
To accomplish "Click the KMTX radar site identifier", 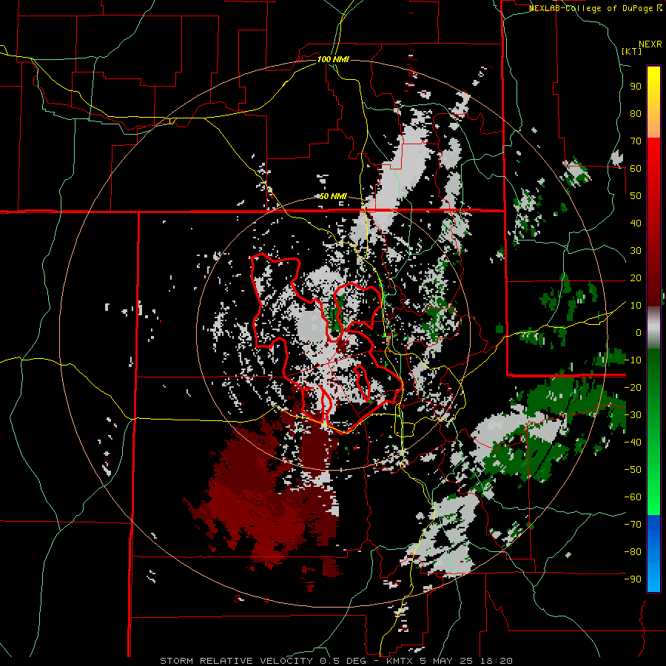I will [401, 661].
